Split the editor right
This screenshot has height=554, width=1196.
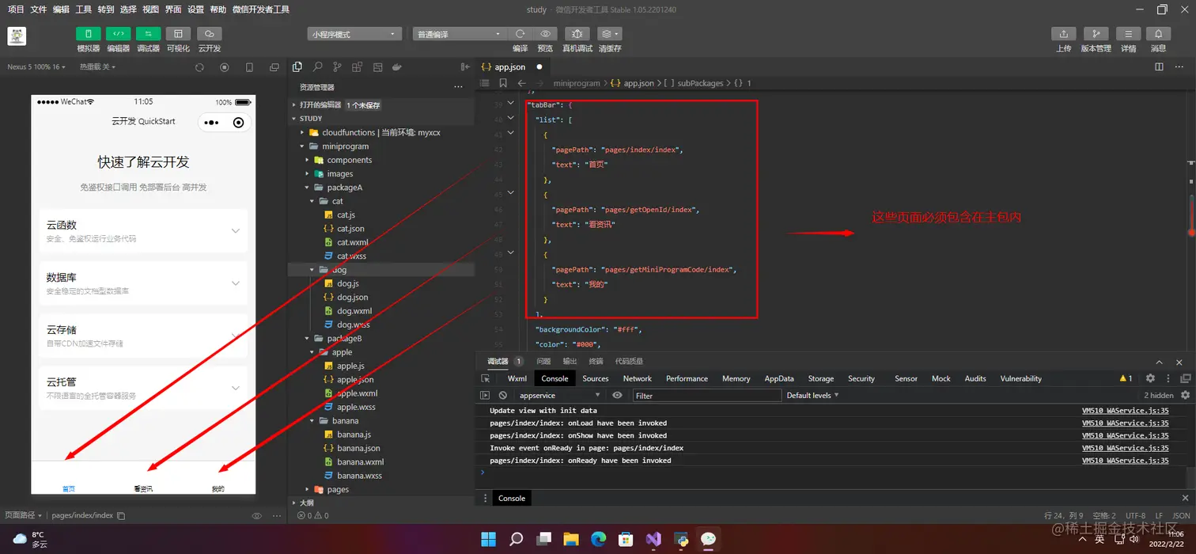[1159, 67]
